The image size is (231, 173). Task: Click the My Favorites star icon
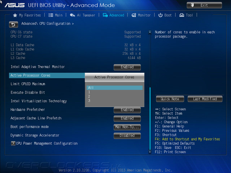pos(15,15)
